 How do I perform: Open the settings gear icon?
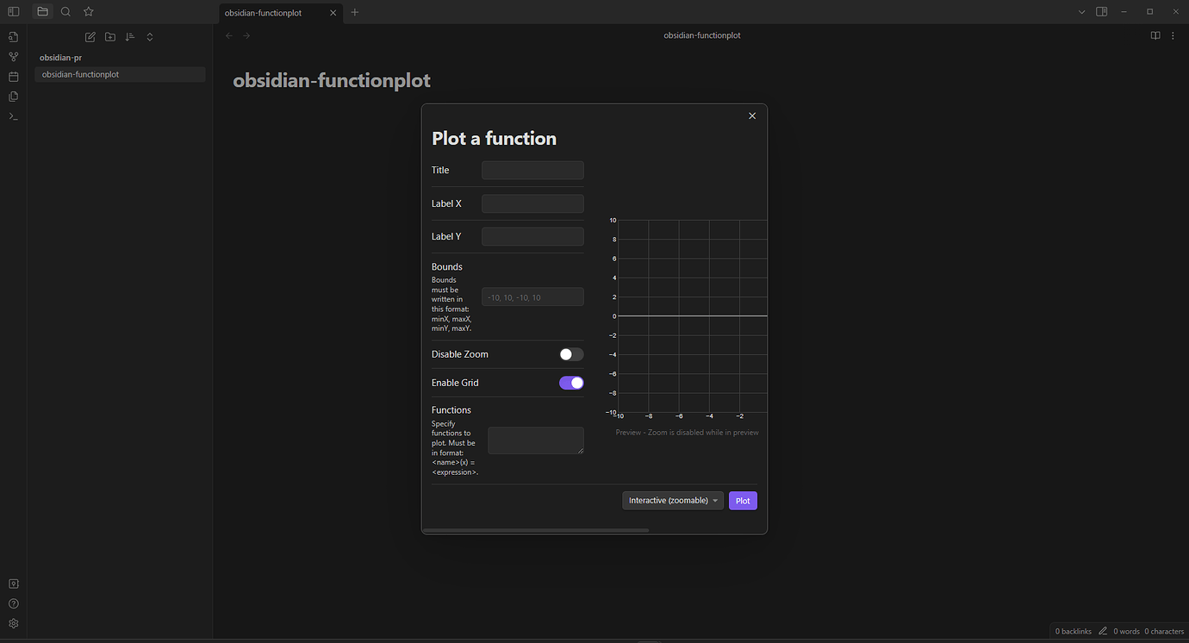(x=13, y=623)
